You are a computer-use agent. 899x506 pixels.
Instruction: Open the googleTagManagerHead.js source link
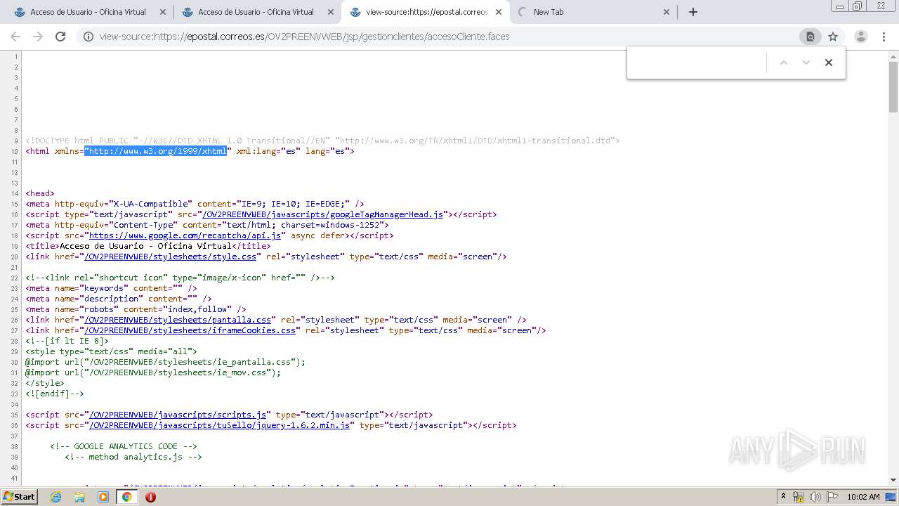323,214
